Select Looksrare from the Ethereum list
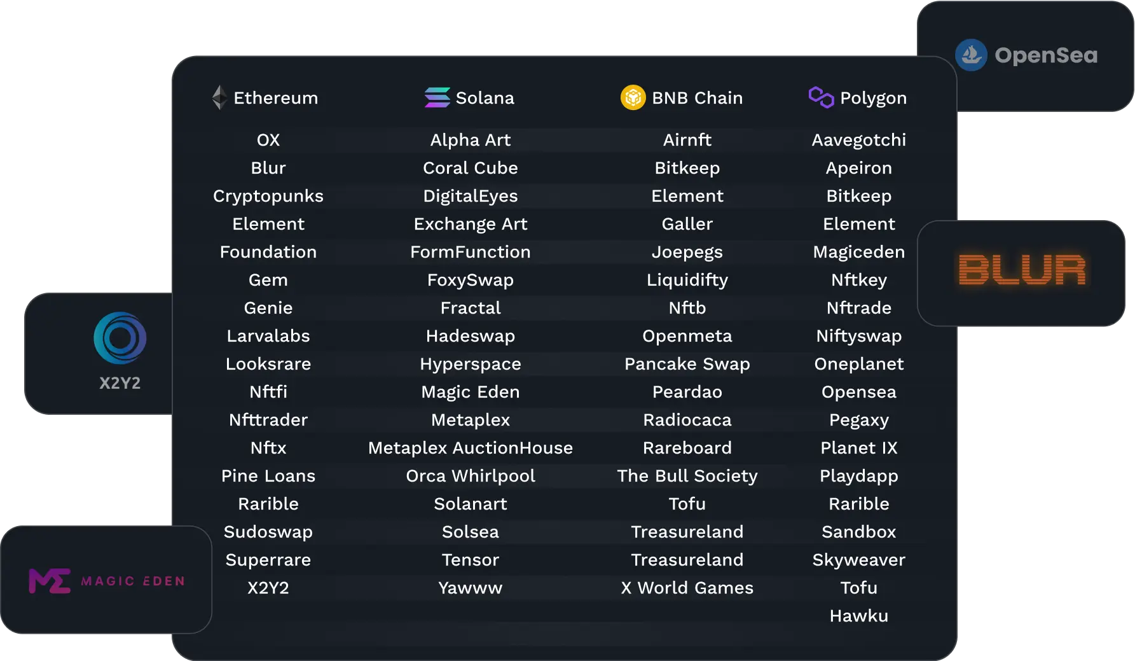The image size is (1135, 661). click(x=268, y=364)
